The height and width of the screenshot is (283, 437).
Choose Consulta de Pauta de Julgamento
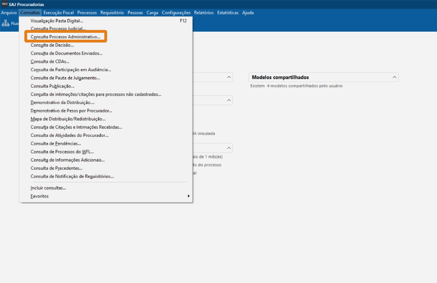65,78
